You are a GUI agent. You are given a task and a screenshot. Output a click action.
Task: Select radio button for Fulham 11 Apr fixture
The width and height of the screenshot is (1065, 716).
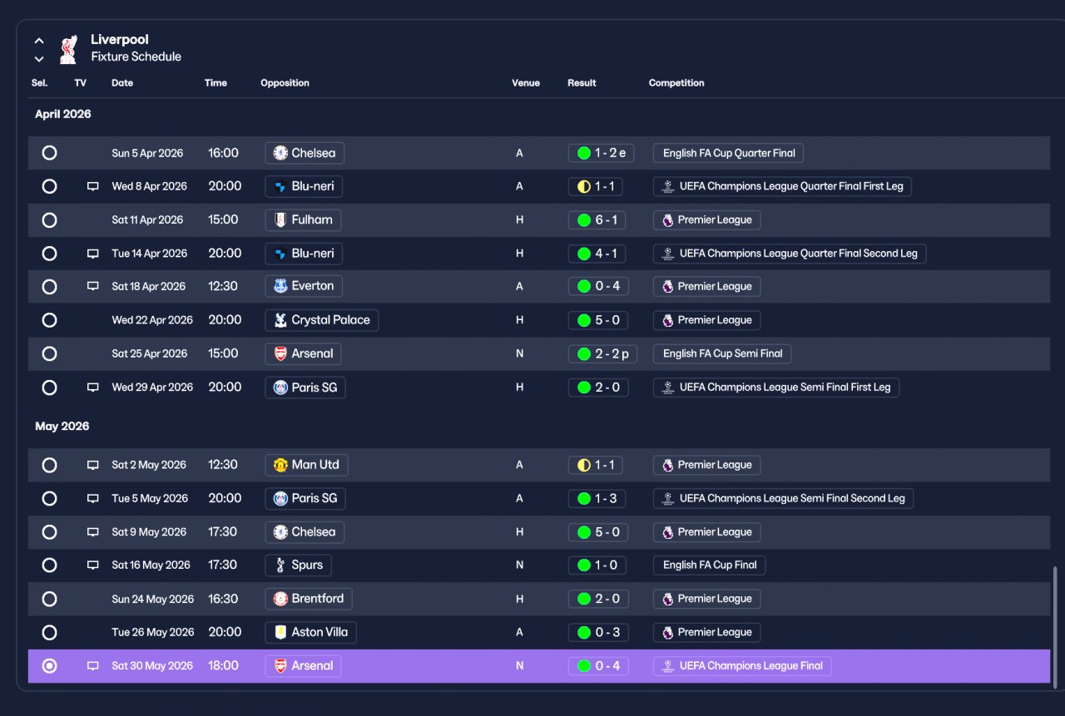[x=50, y=220]
